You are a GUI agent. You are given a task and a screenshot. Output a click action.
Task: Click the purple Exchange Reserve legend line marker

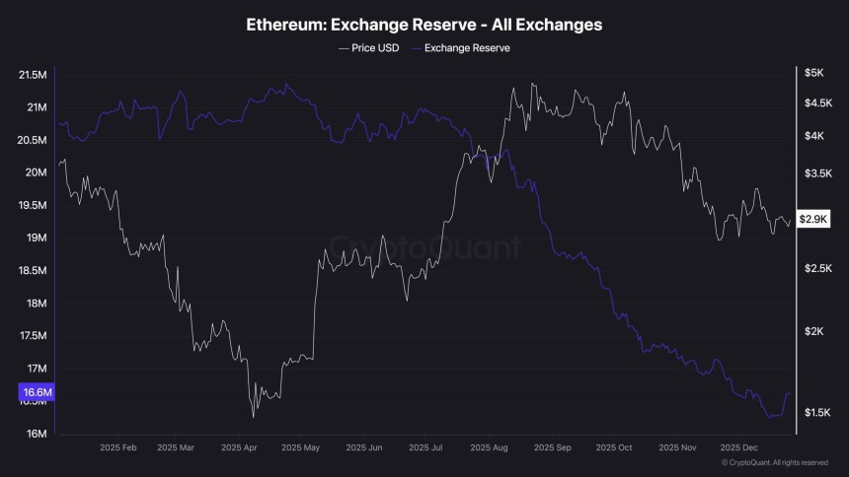[415, 47]
